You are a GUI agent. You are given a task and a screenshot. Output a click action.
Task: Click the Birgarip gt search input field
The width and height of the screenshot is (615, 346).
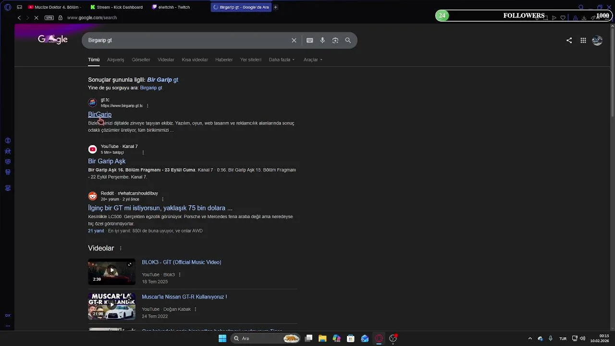coord(187,40)
